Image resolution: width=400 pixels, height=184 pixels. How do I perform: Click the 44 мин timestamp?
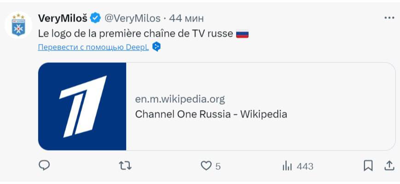pos(186,18)
